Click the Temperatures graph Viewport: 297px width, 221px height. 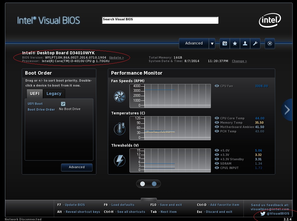click(x=170, y=128)
